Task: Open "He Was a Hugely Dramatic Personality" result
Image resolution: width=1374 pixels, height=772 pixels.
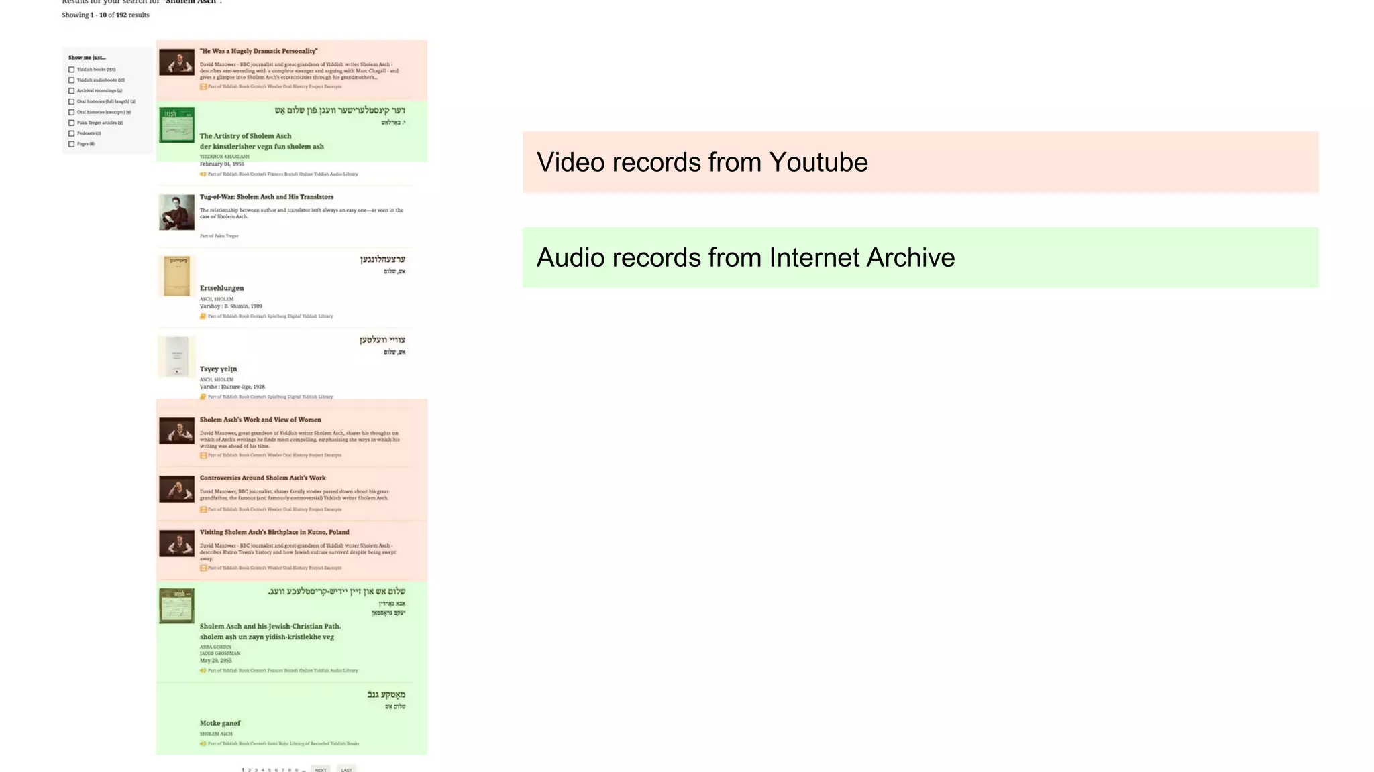Action: click(258, 51)
